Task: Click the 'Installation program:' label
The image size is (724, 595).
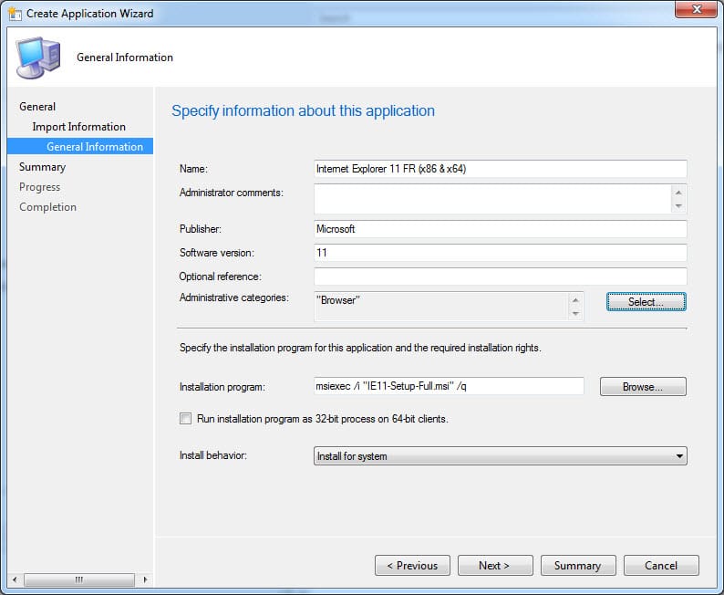Action: [x=222, y=387]
